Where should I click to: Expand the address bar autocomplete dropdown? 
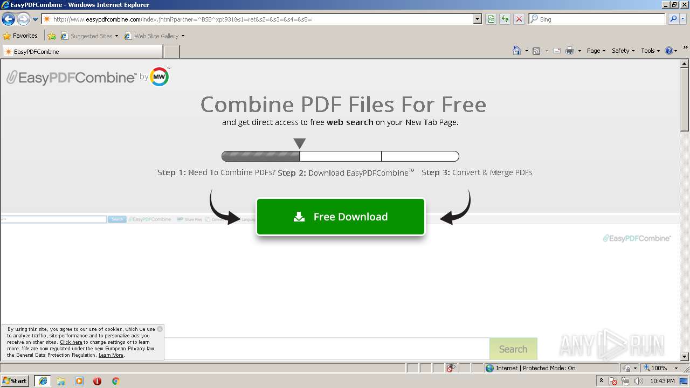click(478, 19)
